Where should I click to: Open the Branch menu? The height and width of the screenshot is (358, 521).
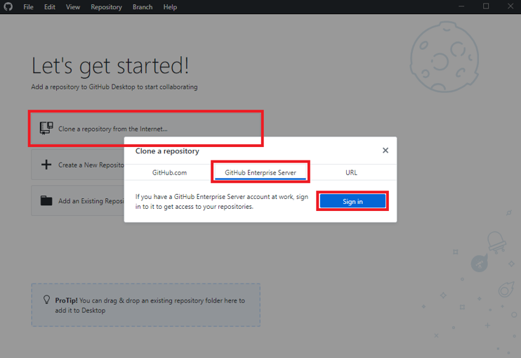pos(143,7)
